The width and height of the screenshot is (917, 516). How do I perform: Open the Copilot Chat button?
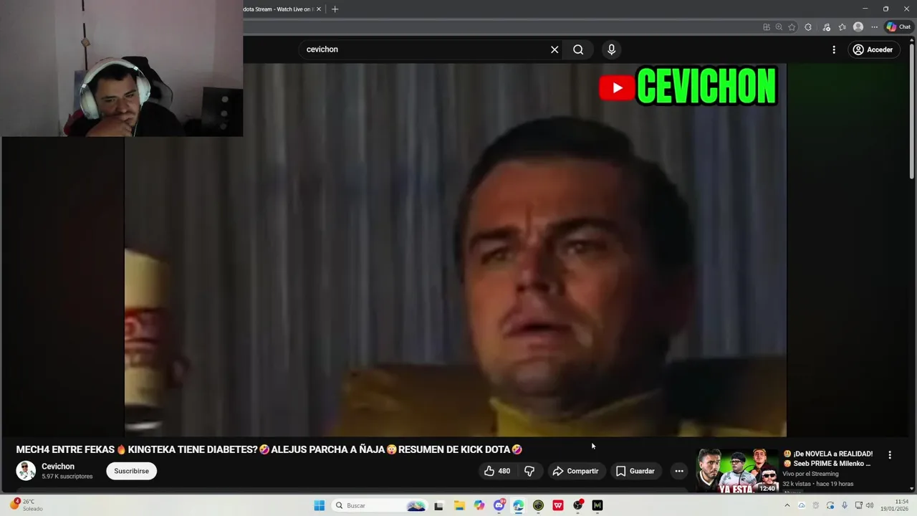(x=898, y=27)
